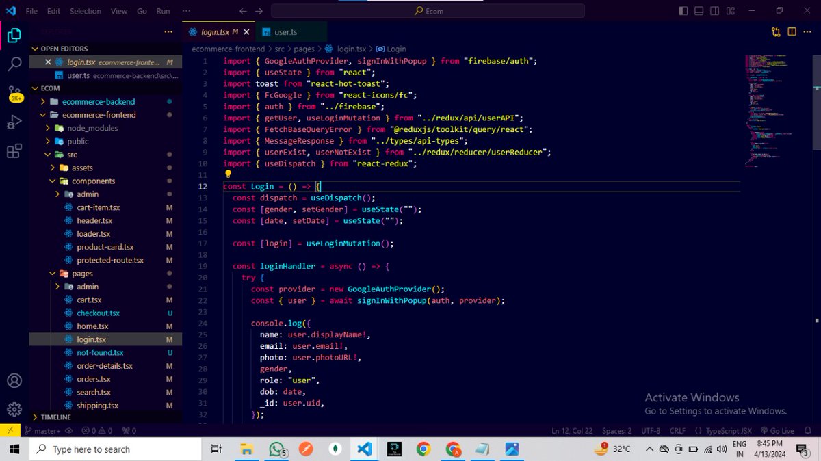Click the Go Live status bar button
Image resolution: width=821 pixels, height=461 pixels.
pos(777,431)
